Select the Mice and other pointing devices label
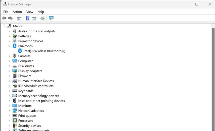 [x=41, y=101]
